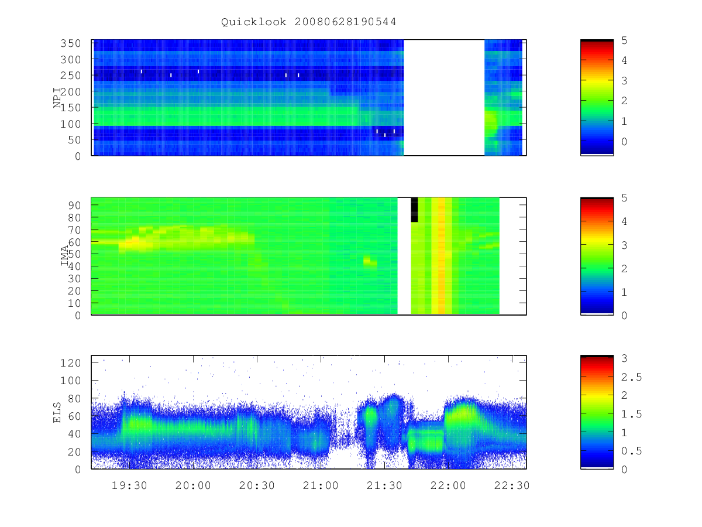Click the 20:00 time tick label
Image resolution: width=702 pixels, height=527 pixels.
tap(193, 485)
